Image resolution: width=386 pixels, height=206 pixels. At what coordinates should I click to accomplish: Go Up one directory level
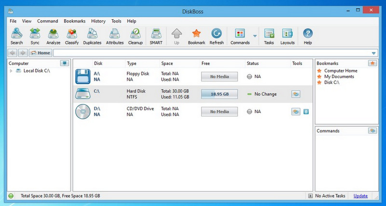177,36
